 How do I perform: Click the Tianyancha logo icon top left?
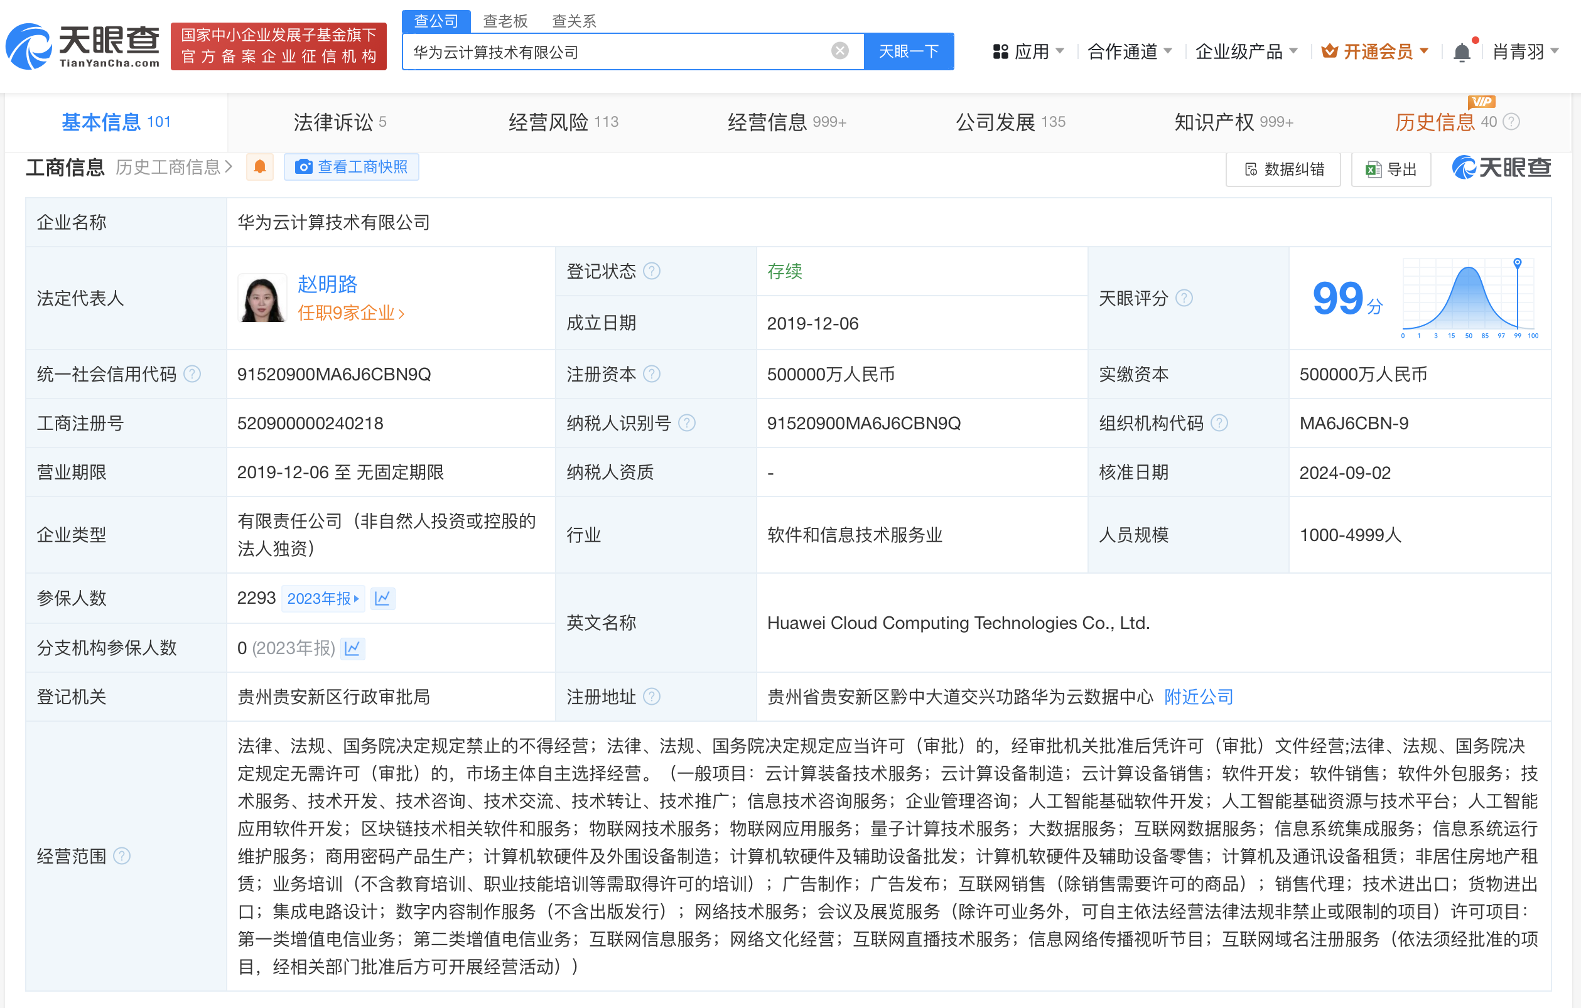(30, 46)
